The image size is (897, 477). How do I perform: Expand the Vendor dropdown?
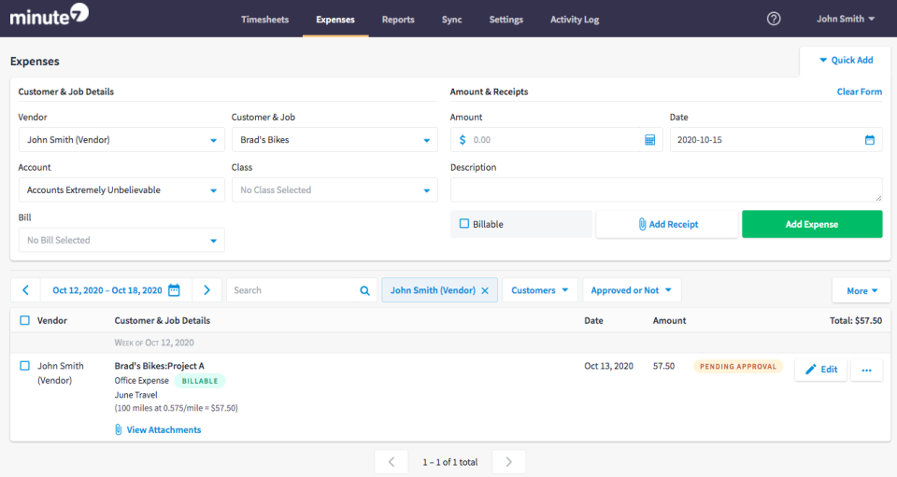click(x=121, y=140)
